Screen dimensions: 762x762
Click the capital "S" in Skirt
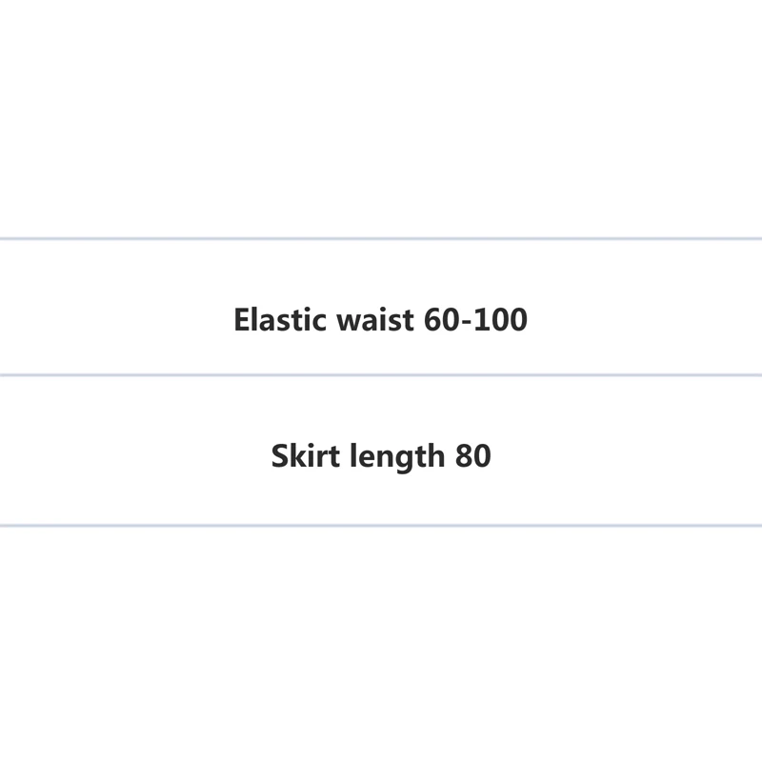pyautogui.click(x=279, y=456)
